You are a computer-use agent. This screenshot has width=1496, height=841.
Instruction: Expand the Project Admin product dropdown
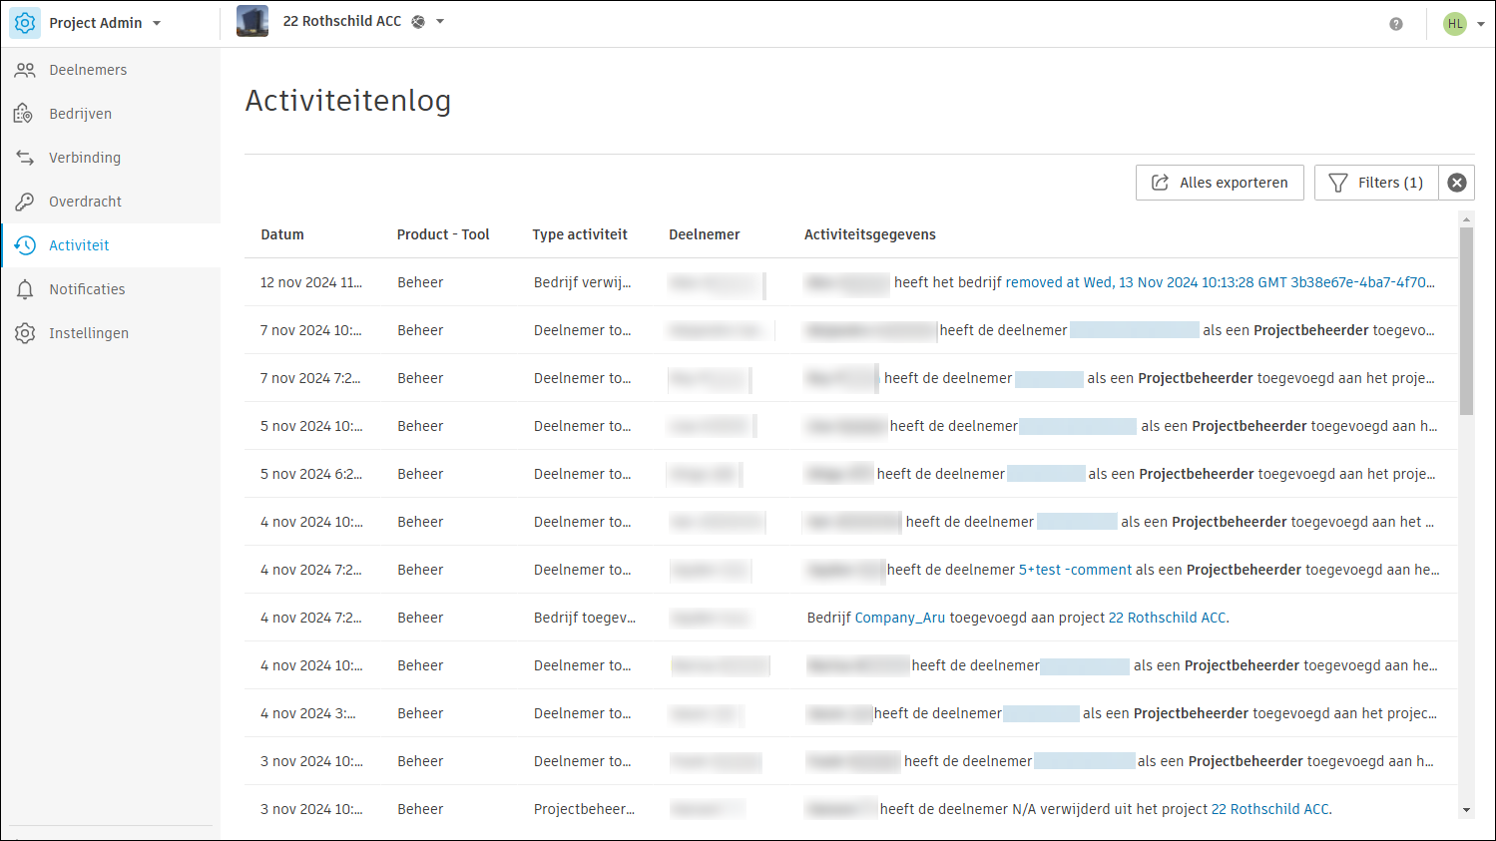click(157, 23)
